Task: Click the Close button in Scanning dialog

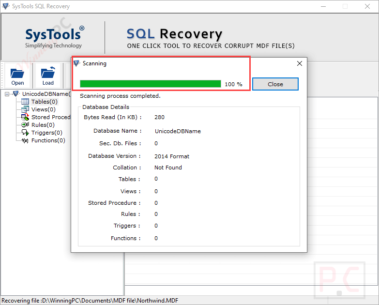Action: pyautogui.click(x=275, y=84)
